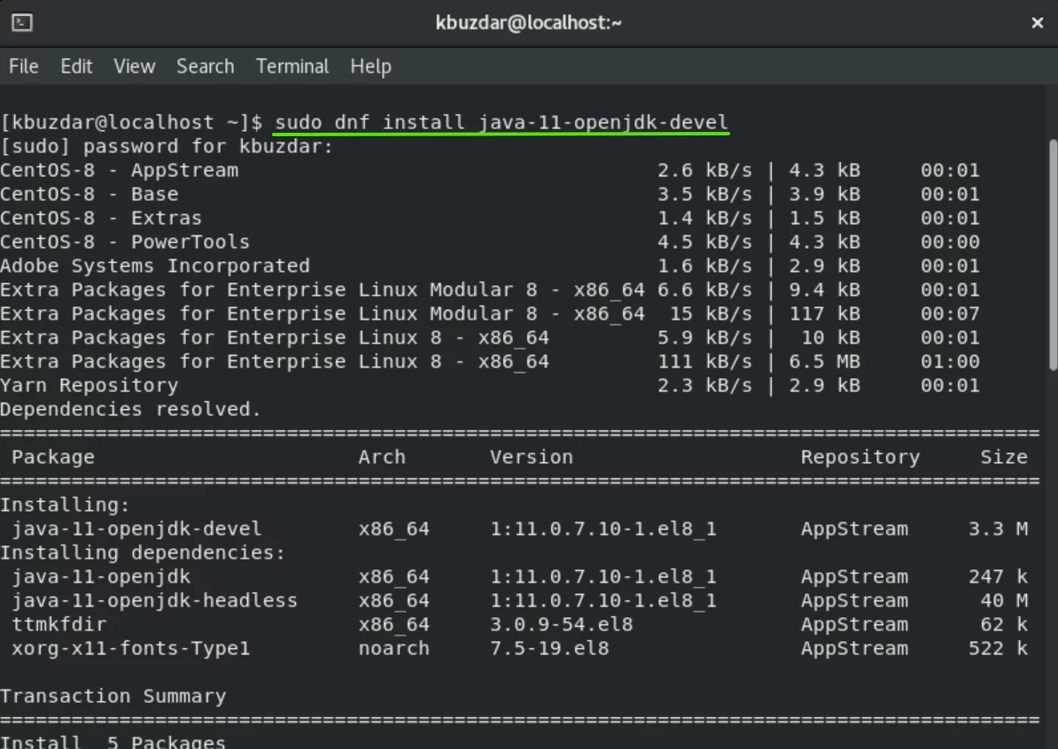Click Dependencies resolved. text
The height and width of the screenshot is (749, 1058).
click(130, 409)
